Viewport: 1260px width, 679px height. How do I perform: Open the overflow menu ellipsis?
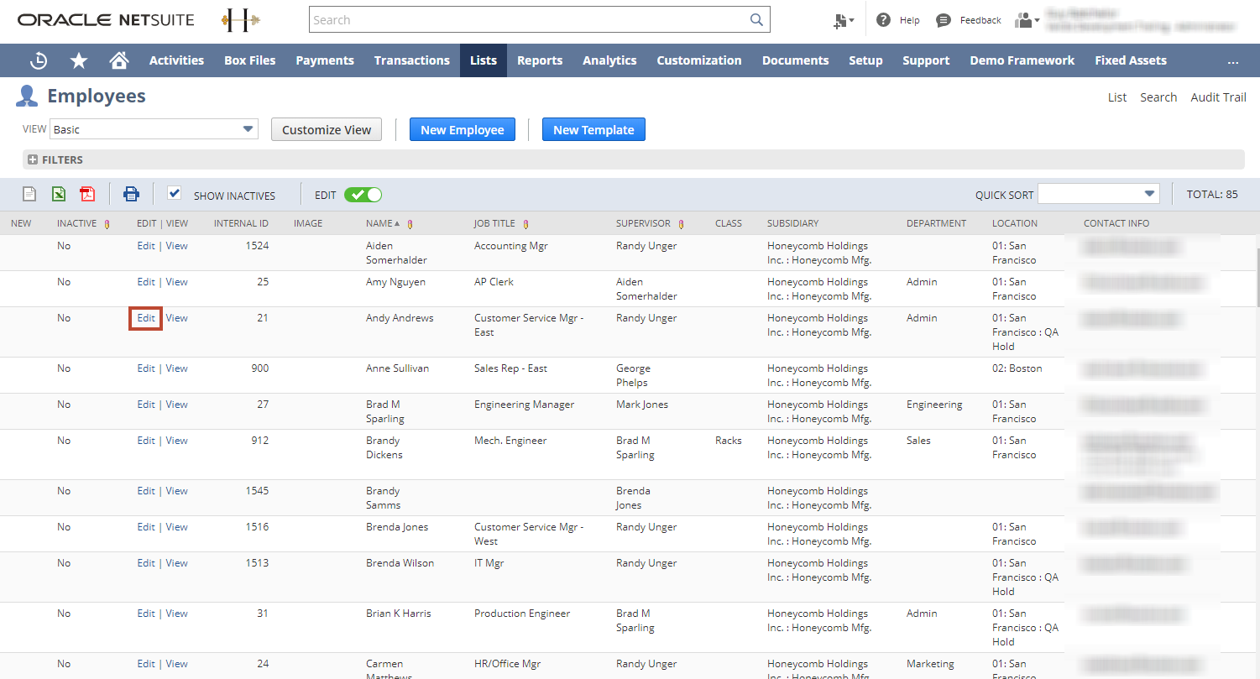pos(1232,60)
